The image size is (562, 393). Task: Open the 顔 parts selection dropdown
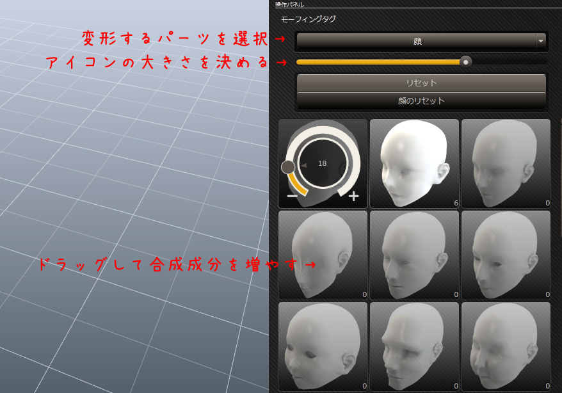pyautogui.click(x=416, y=41)
